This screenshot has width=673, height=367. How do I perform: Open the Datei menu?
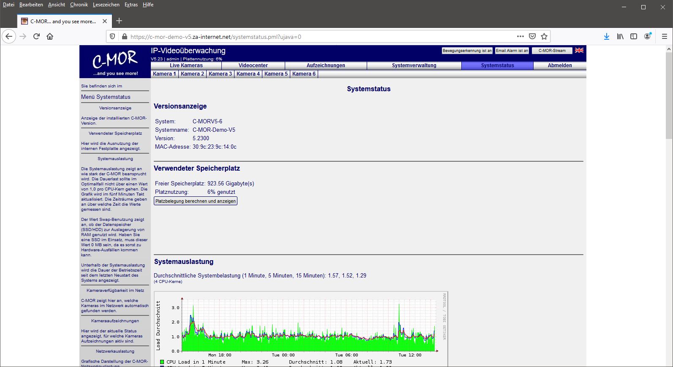(8, 5)
